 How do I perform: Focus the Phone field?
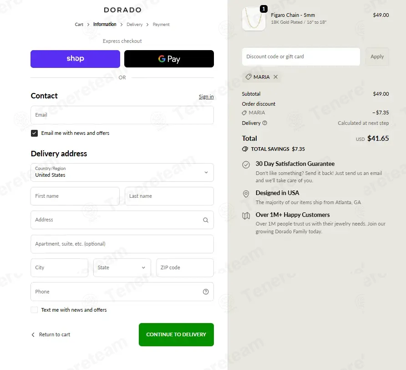pyautogui.click(x=122, y=292)
